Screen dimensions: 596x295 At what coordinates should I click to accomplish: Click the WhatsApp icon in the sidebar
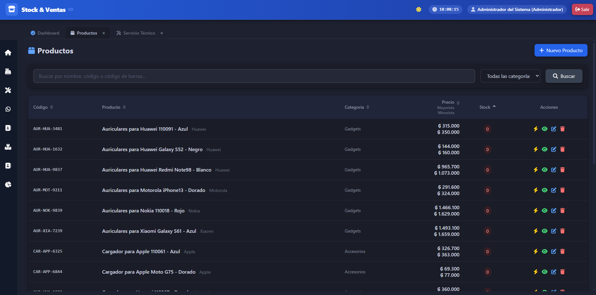pyautogui.click(x=8, y=109)
